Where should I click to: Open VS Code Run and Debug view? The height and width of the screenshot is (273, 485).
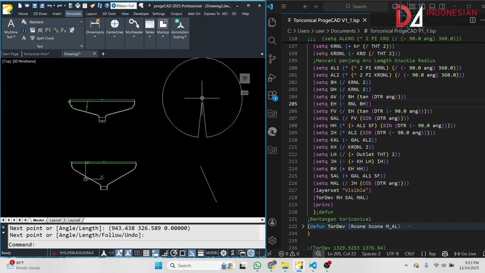272,77
